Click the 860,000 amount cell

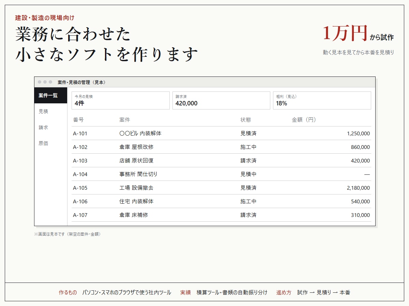[x=360, y=147]
